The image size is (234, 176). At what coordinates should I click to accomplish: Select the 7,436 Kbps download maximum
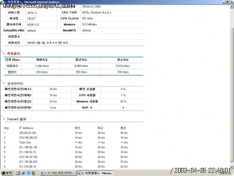[x=42, y=66]
